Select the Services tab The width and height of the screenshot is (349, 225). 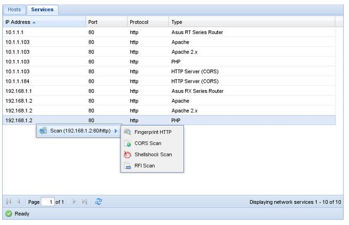coord(42,10)
